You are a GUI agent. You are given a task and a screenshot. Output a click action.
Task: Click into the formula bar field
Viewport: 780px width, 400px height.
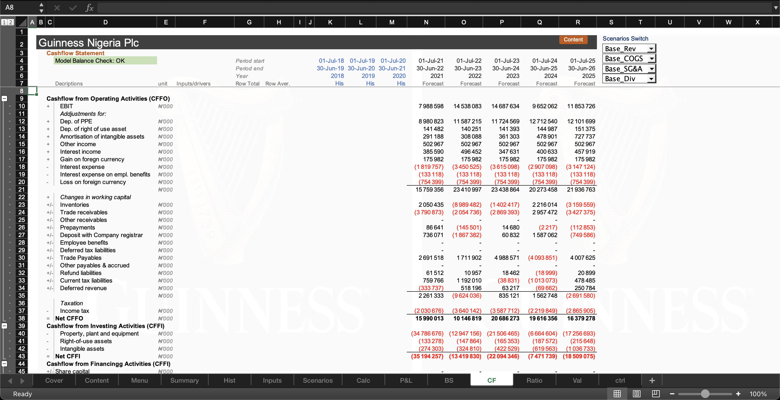point(434,8)
